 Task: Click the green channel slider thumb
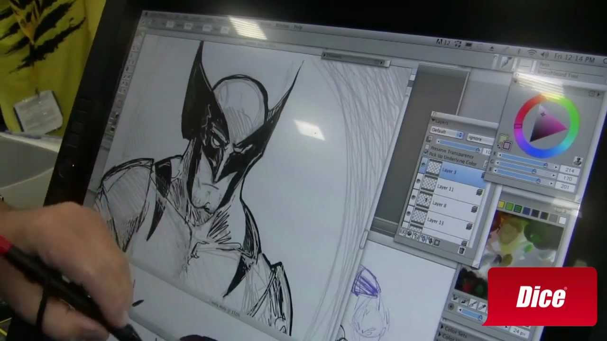click(x=534, y=170)
